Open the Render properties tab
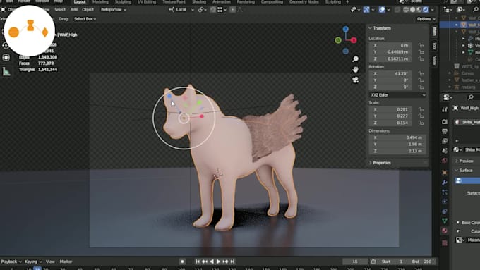 click(445, 122)
